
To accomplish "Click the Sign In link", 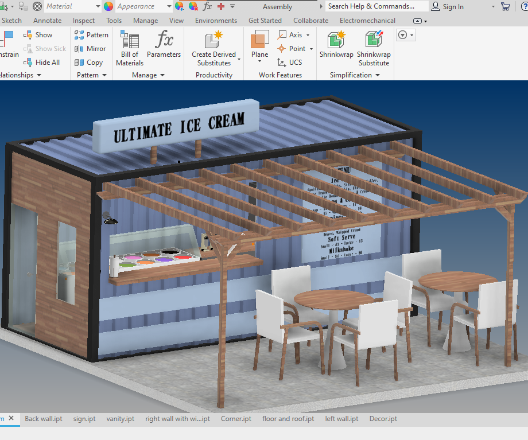I will [x=453, y=6].
